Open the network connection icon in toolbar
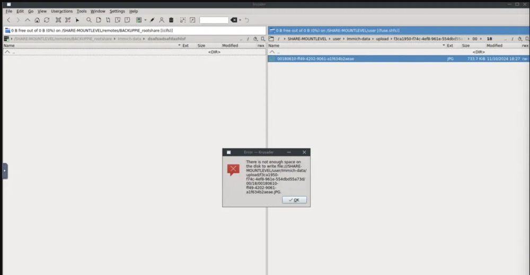530x275 pixels. (58, 20)
